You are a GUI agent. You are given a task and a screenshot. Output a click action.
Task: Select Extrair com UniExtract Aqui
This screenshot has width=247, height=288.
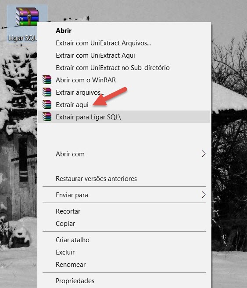[124, 55]
